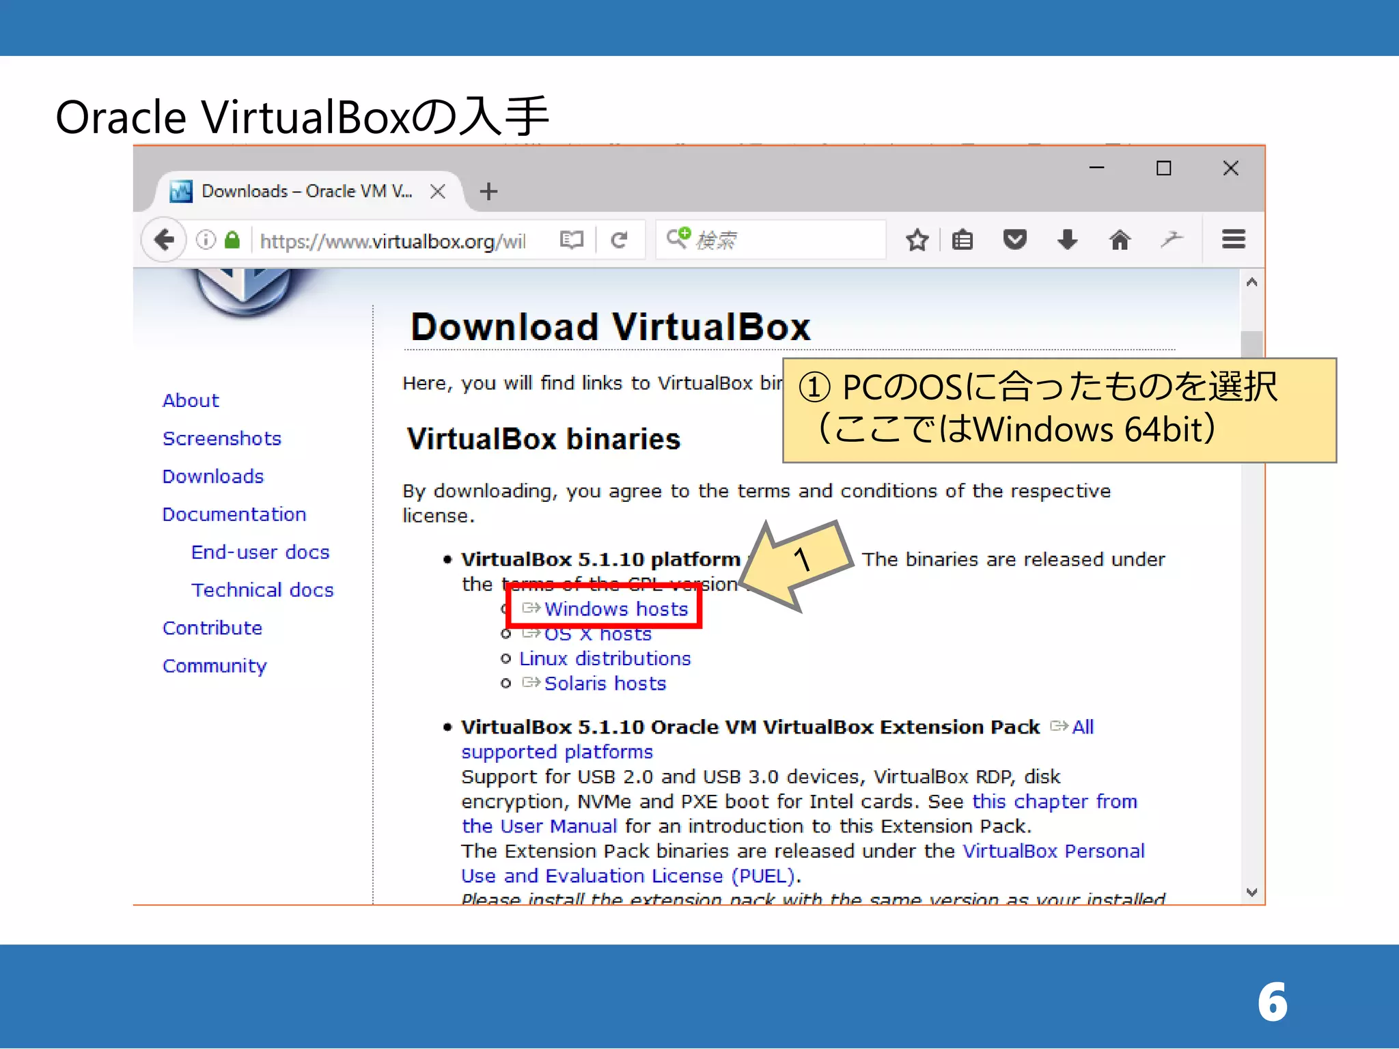This screenshot has width=1399, height=1049.
Task: Show bookmarks list icon
Action: pyautogui.click(x=962, y=240)
